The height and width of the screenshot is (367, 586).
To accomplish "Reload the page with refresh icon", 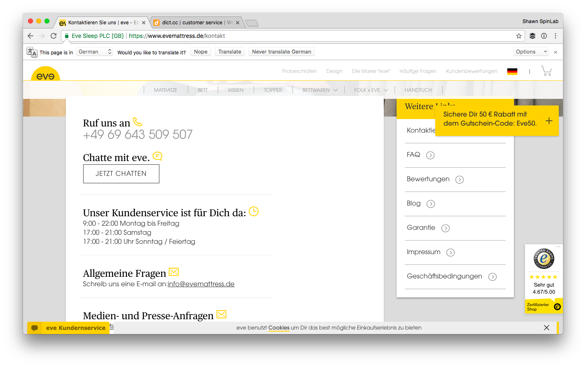I will click(x=54, y=36).
